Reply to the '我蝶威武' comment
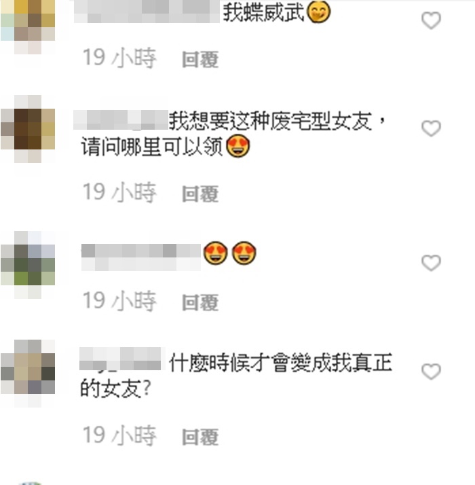This screenshot has width=475, height=485. point(200,59)
